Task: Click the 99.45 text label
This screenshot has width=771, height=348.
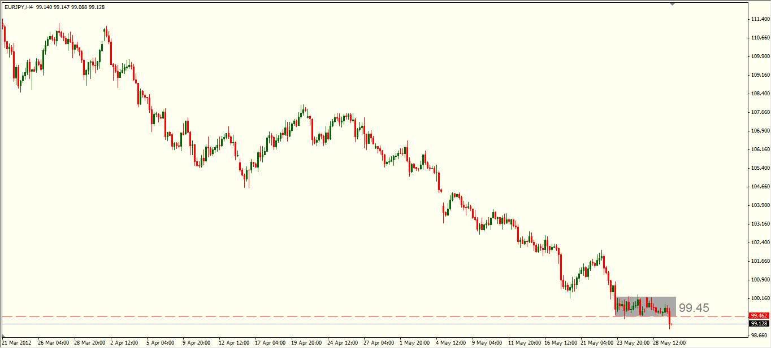Action: tap(694, 308)
